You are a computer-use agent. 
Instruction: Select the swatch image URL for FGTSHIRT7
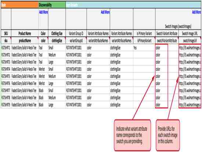tap(190, 91)
